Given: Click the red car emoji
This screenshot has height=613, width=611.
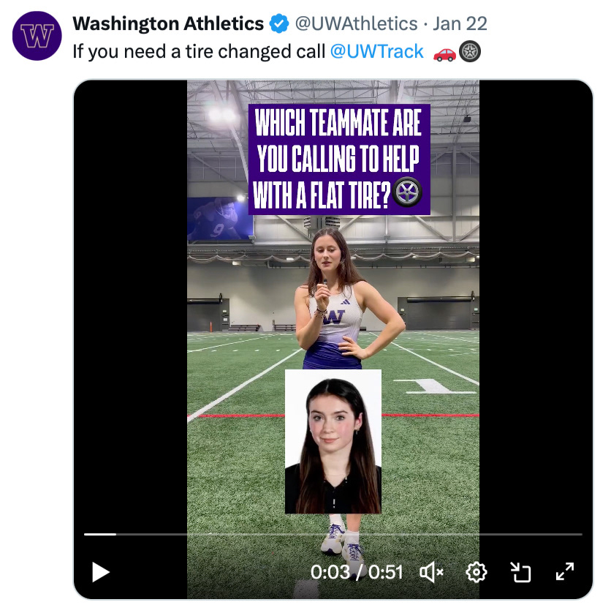Looking at the screenshot, I should [444, 53].
